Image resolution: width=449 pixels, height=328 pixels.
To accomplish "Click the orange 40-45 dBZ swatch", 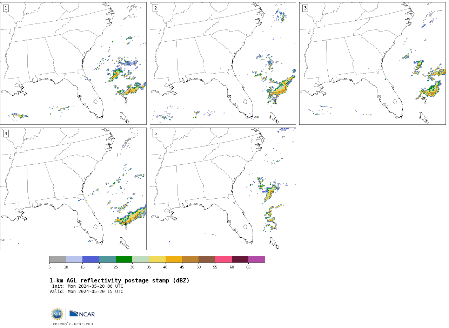I will (174, 259).
